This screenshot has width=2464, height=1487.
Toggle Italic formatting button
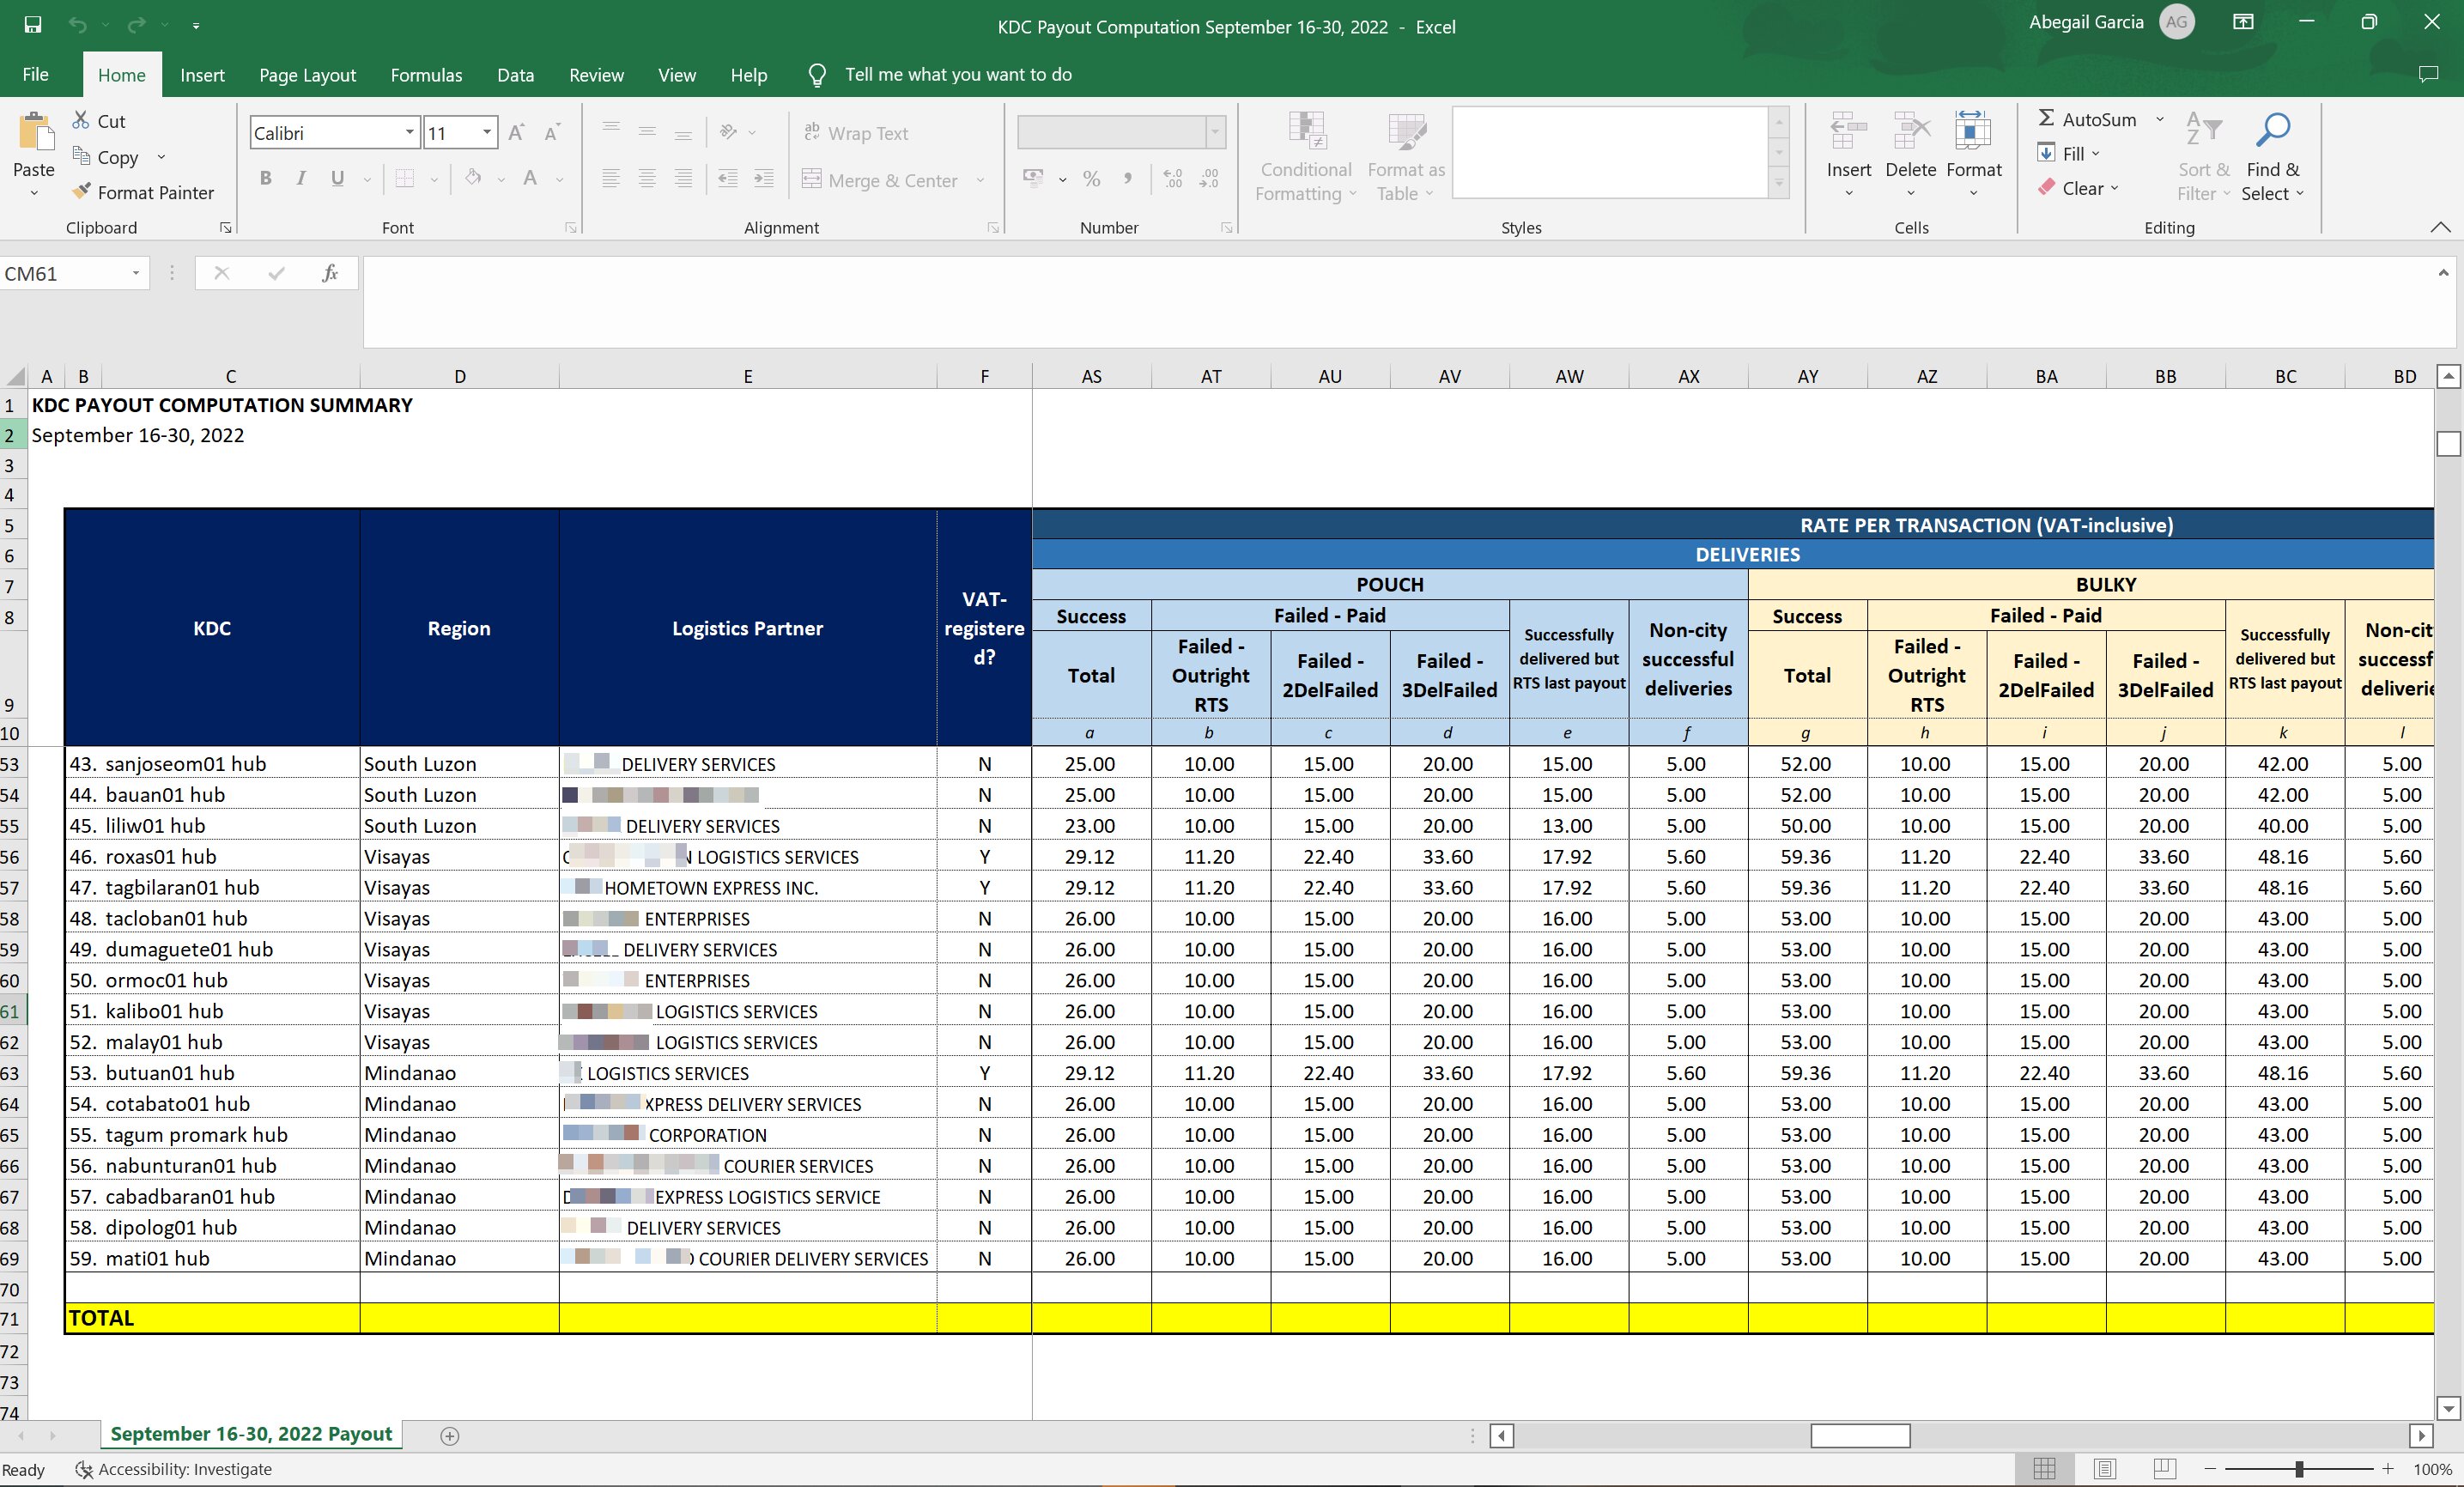click(x=301, y=179)
